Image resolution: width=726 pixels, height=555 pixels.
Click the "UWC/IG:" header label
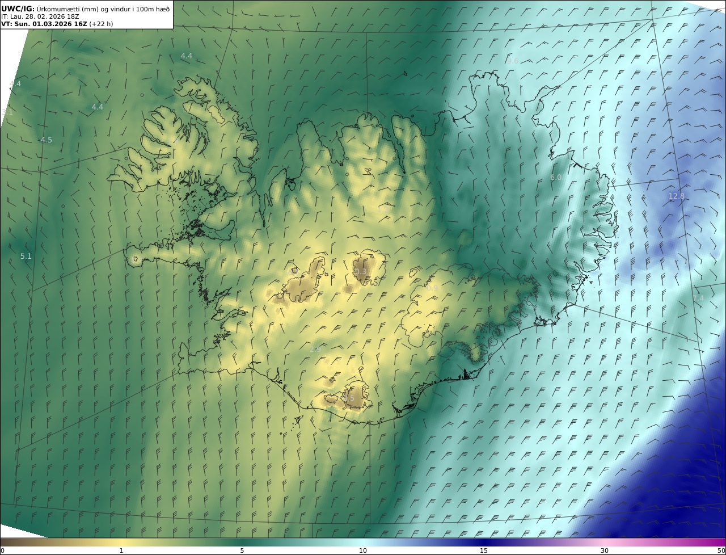(18, 9)
